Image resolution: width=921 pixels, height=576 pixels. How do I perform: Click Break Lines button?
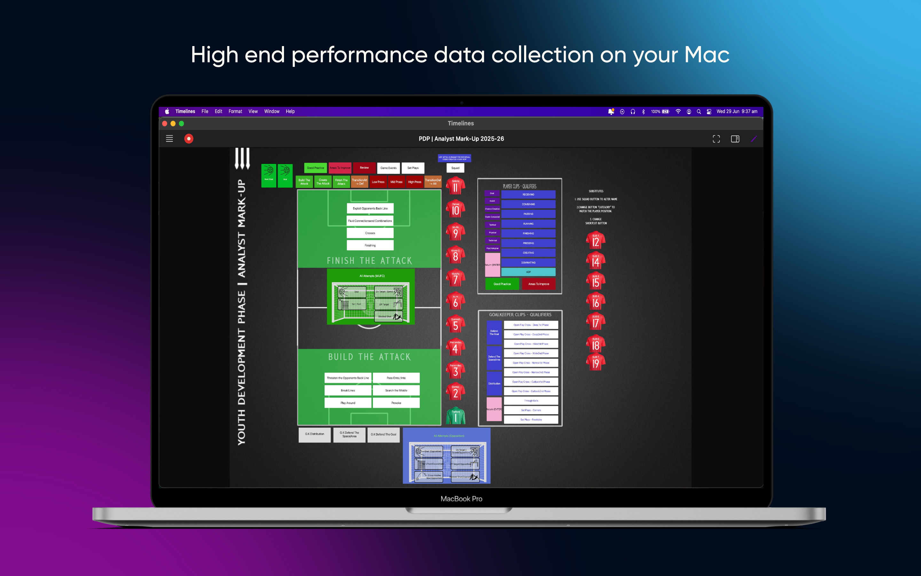[348, 390]
